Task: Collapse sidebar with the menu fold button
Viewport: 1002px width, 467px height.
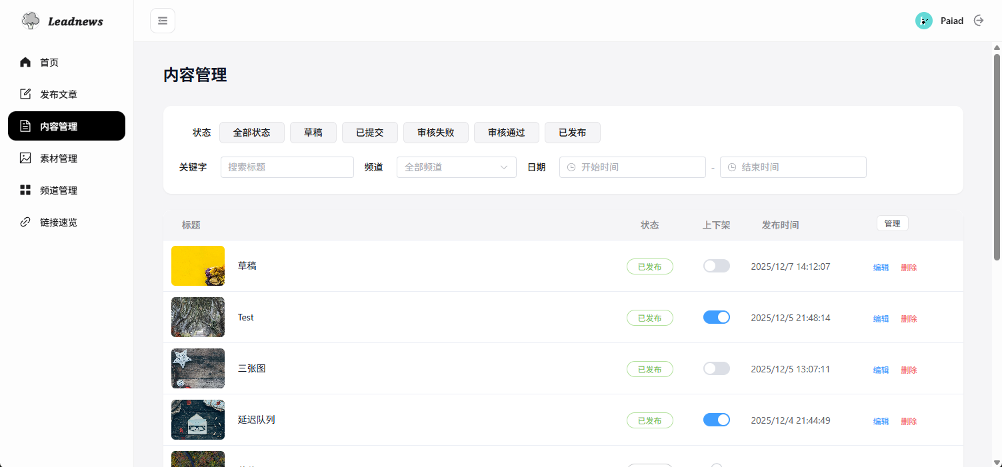Action: point(163,21)
